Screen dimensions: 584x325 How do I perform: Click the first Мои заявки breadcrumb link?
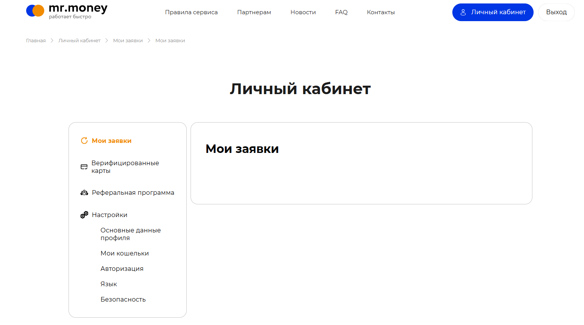click(x=128, y=40)
